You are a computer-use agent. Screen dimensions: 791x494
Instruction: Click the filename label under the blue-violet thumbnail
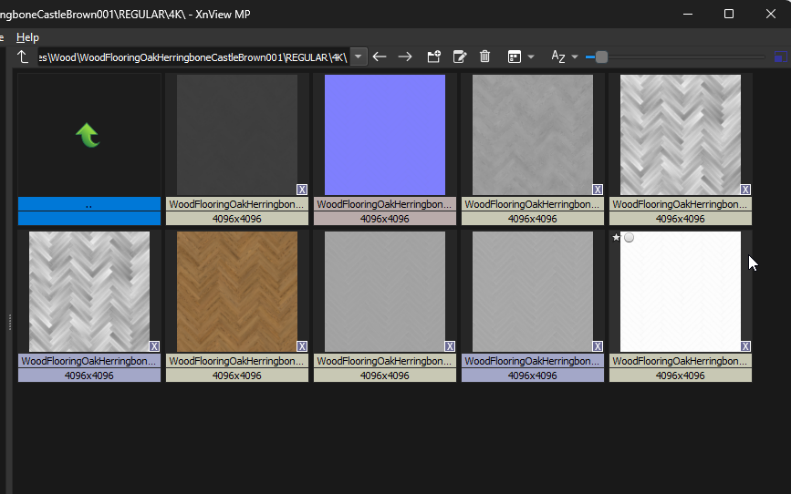coord(385,204)
